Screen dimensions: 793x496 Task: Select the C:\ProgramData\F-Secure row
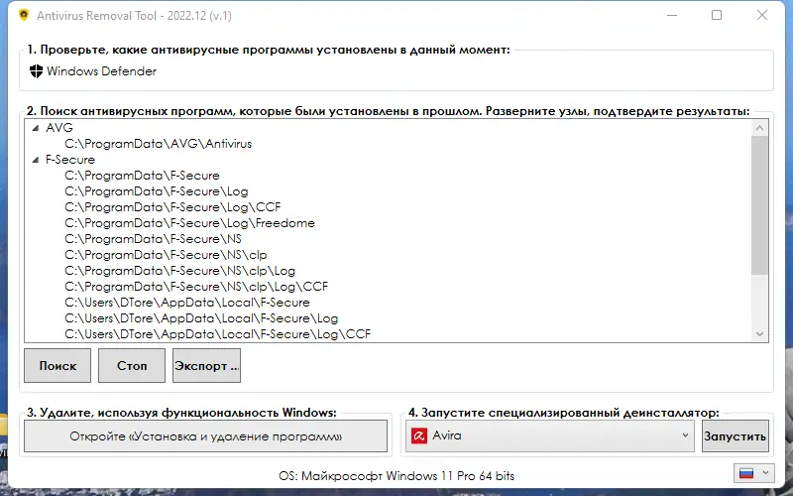[x=142, y=176]
